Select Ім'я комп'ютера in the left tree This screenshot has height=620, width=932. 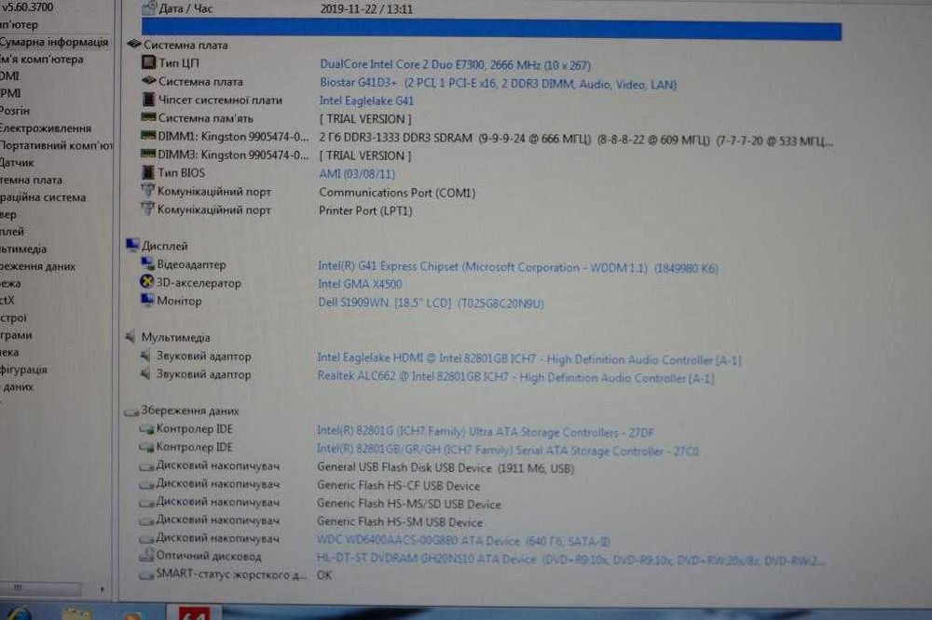[42, 60]
